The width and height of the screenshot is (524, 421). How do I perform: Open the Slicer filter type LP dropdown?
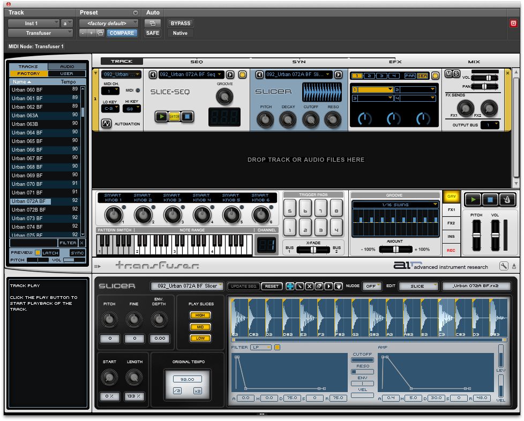click(261, 348)
